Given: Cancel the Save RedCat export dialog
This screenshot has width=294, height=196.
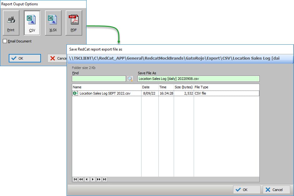Looking at the screenshot, I should point(276,189).
